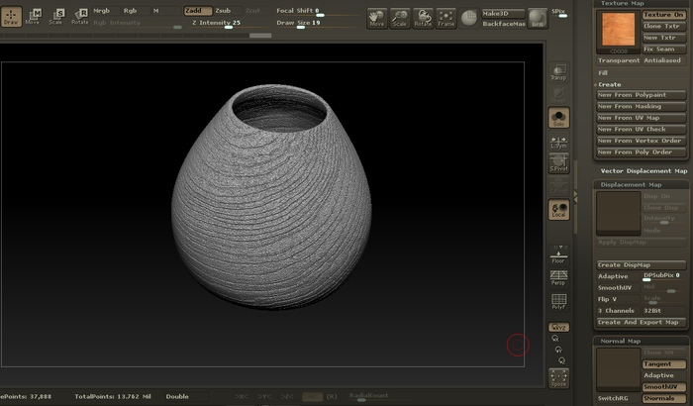Click Create And Export Map
This screenshot has width=693, height=406.
click(642, 323)
